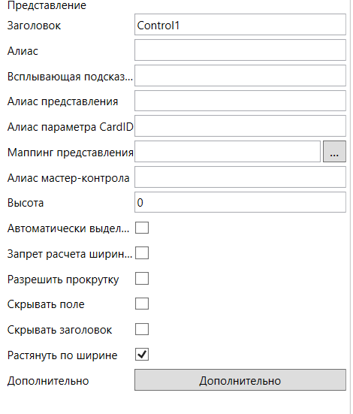Tick the Скрывать заголовок checkbox
The width and height of the screenshot is (353, 414).
pyautogui.click(x=142, y=329)
